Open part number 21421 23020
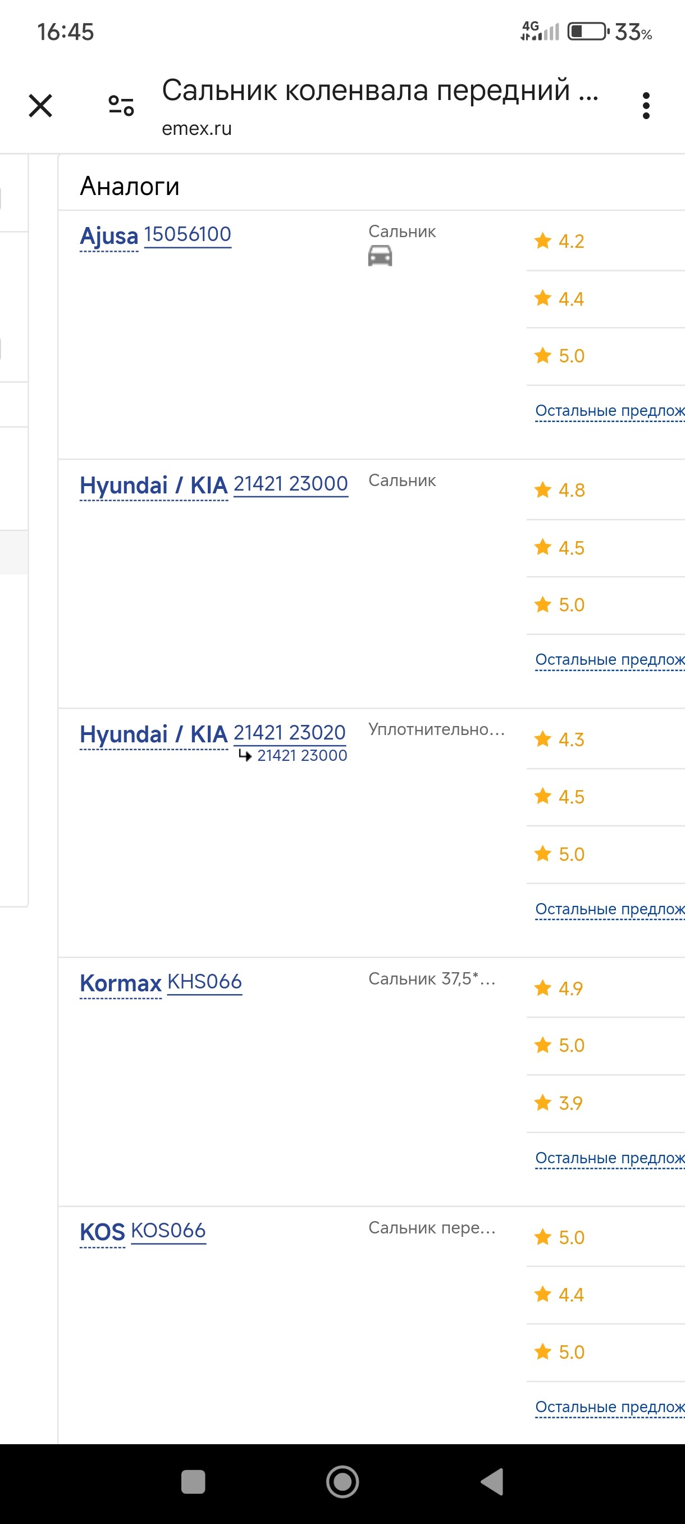The height and width of the screenshot is (1524, 685). (x=290, y=733)
